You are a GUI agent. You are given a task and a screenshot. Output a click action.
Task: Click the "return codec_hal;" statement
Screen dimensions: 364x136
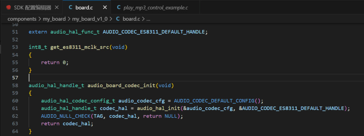pos(67,124)
